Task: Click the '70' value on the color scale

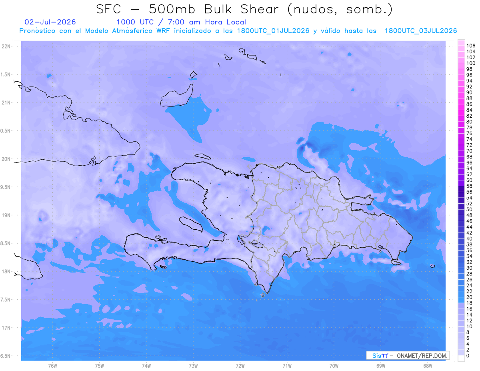Action: (x=469, y=151)
